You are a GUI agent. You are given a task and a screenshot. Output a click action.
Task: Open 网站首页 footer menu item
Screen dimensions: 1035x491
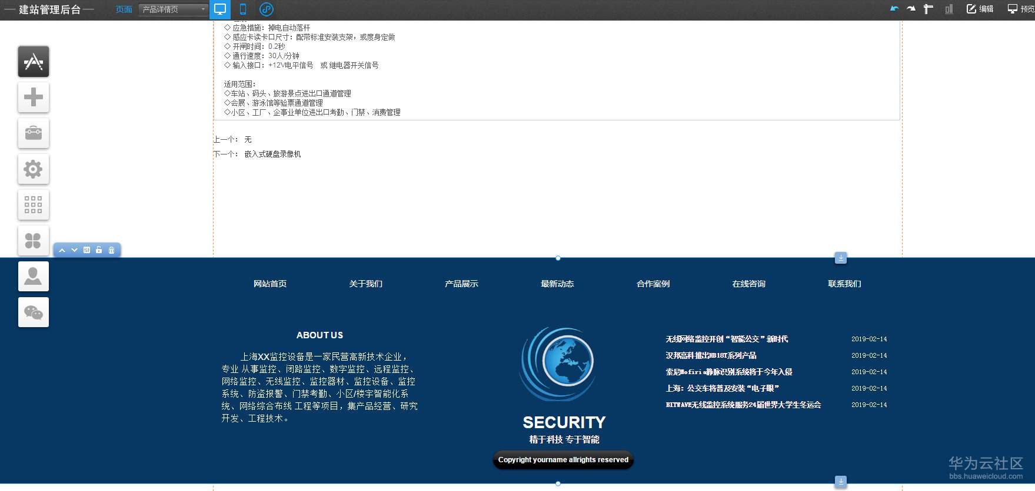270,284
